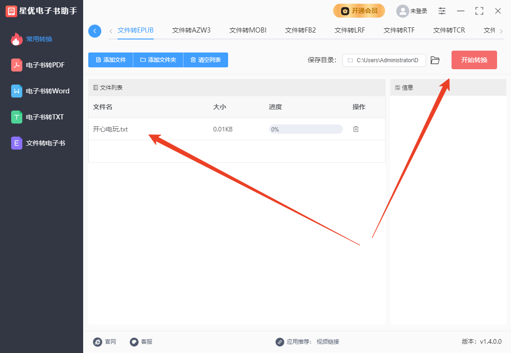Click 清空列表 button

coord(205,60)
